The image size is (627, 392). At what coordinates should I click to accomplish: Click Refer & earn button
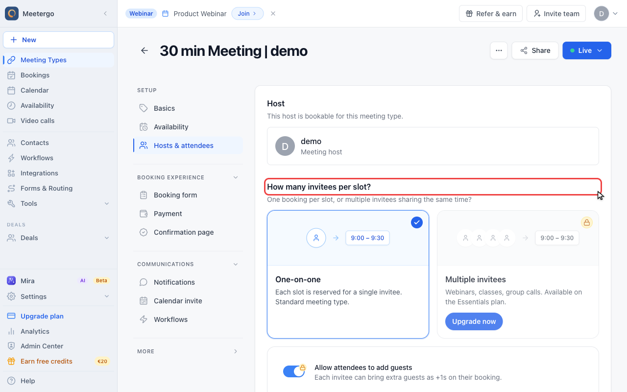pyautogui.click(x=491, y=14)
